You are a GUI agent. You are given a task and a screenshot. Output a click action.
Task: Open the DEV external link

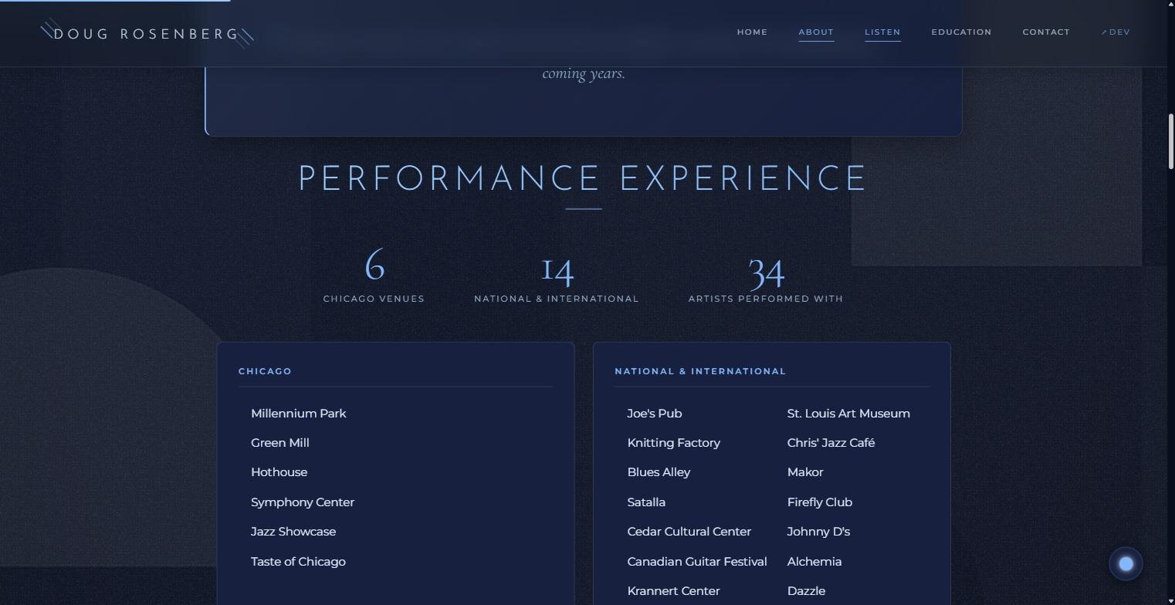click(x=1116, y=32)
